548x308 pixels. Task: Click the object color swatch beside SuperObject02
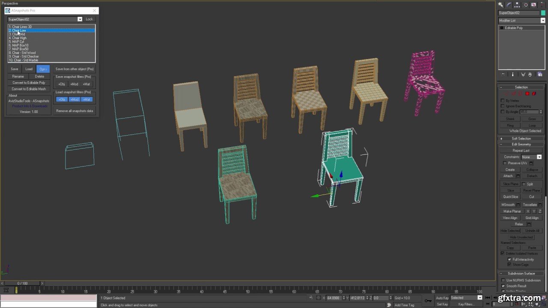(543, 13)
